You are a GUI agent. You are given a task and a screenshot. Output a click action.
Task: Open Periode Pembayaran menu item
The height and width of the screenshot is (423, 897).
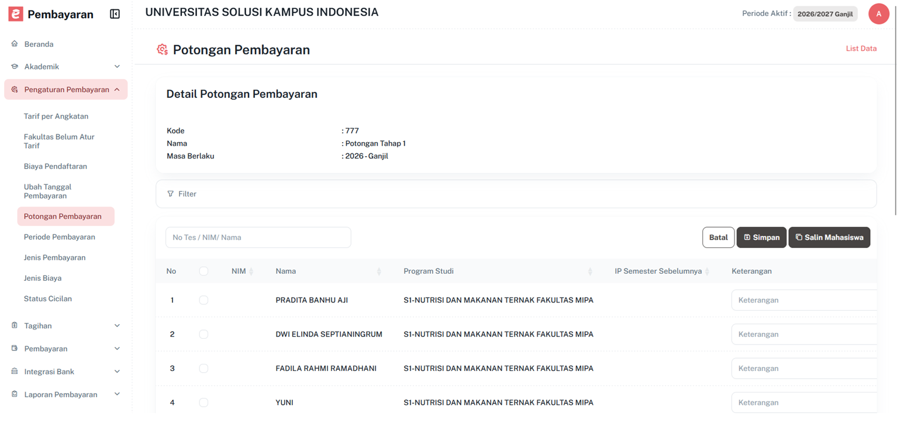click(x=60, y=237)
